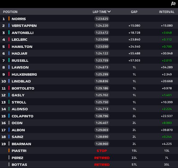Click Leclerc's red team color bar

[9, 39]
